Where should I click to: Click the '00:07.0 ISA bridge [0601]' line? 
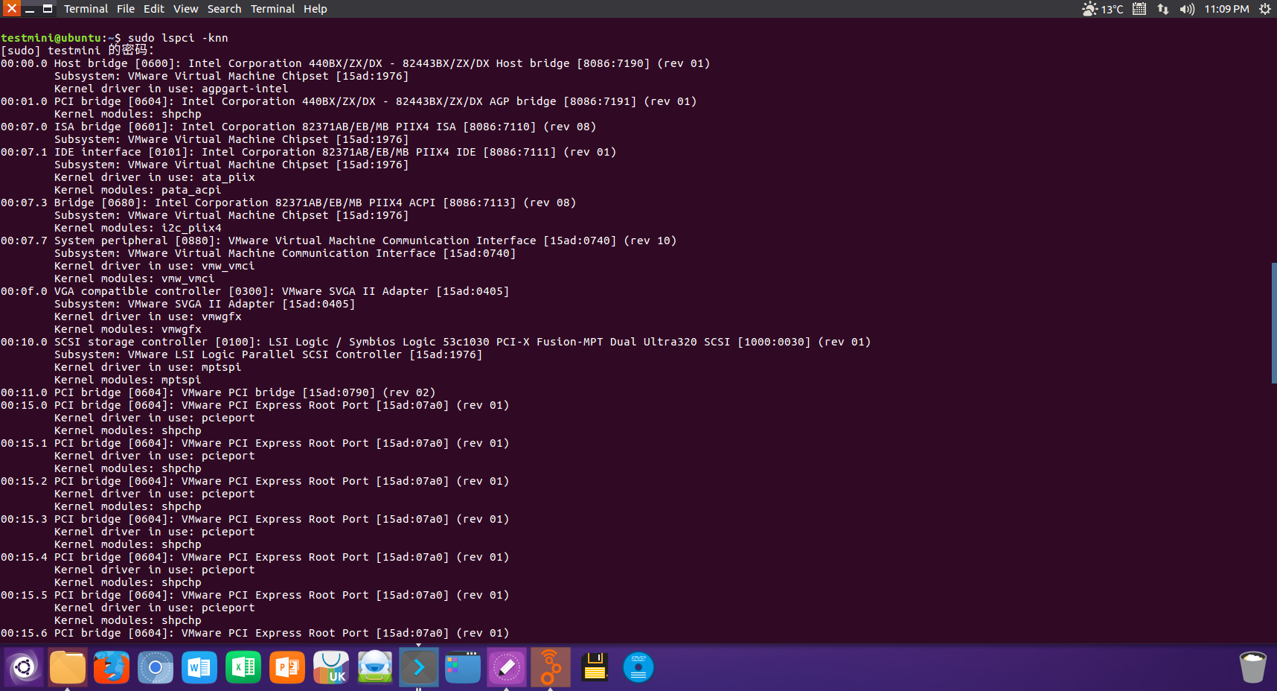[298, 127]
